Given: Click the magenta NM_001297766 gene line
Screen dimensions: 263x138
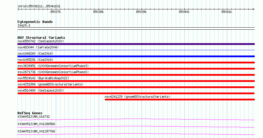Looking at the screenshot, I should [136, 134].
